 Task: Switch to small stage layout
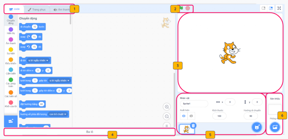pos(264,8)
